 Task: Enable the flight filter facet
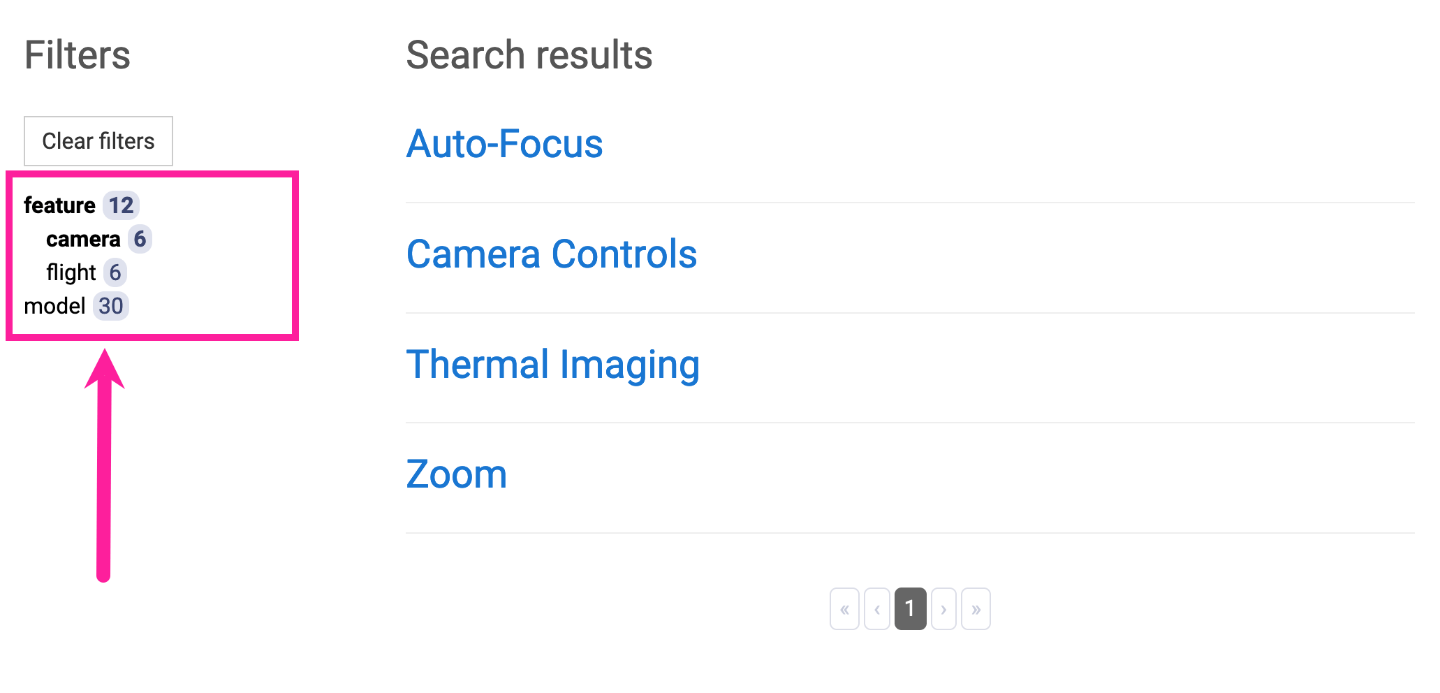[x=72, y=272]
